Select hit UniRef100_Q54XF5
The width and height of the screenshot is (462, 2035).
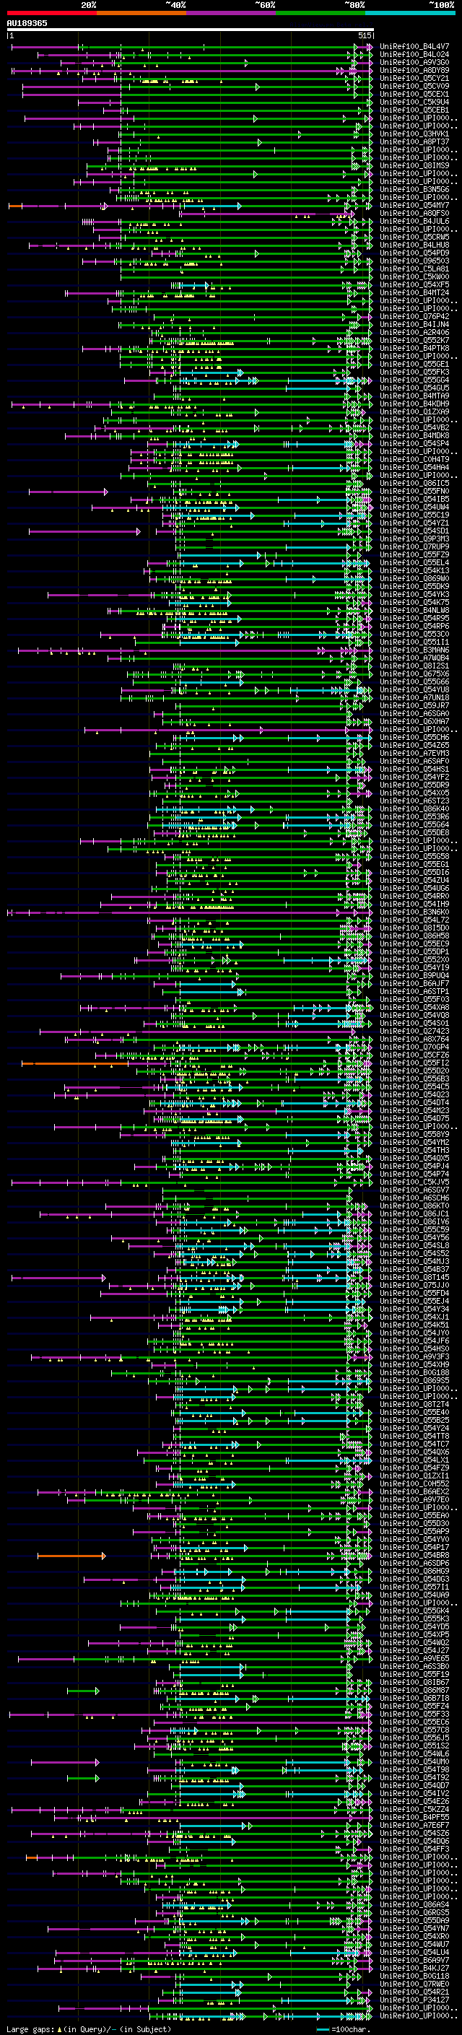[414, 284]
